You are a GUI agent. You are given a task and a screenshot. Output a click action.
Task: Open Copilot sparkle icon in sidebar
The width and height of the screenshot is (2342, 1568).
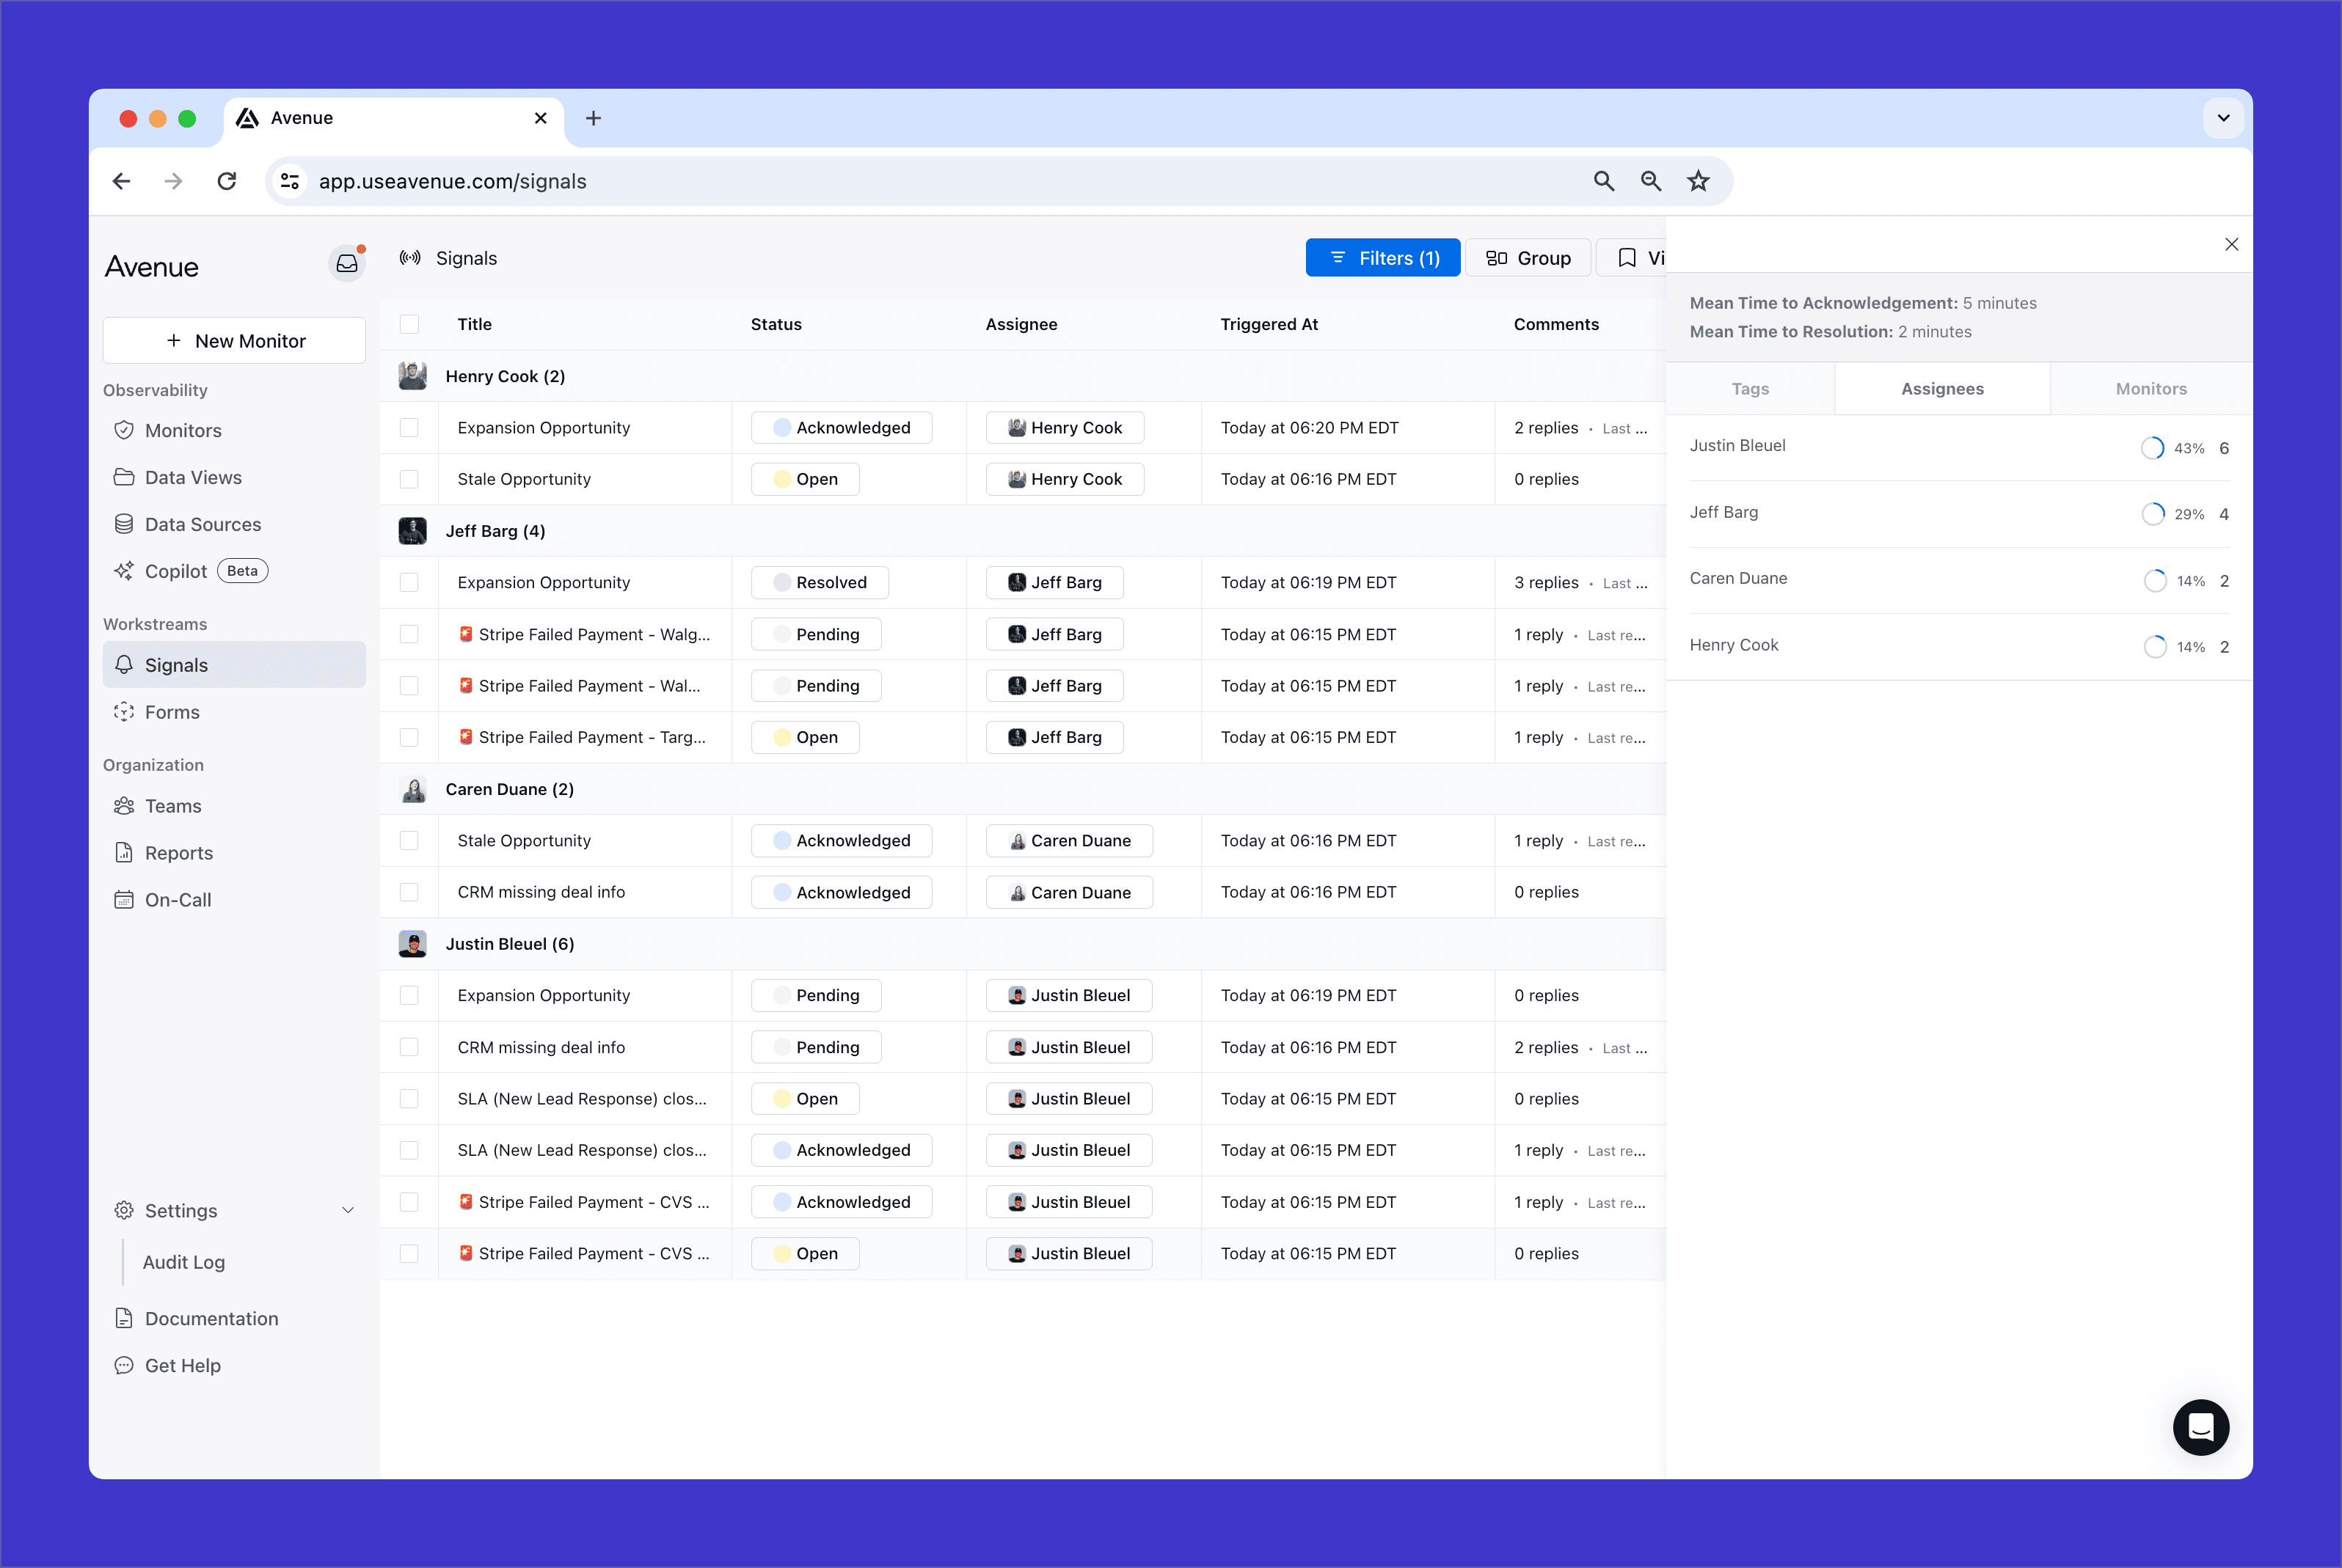(124, 571)
